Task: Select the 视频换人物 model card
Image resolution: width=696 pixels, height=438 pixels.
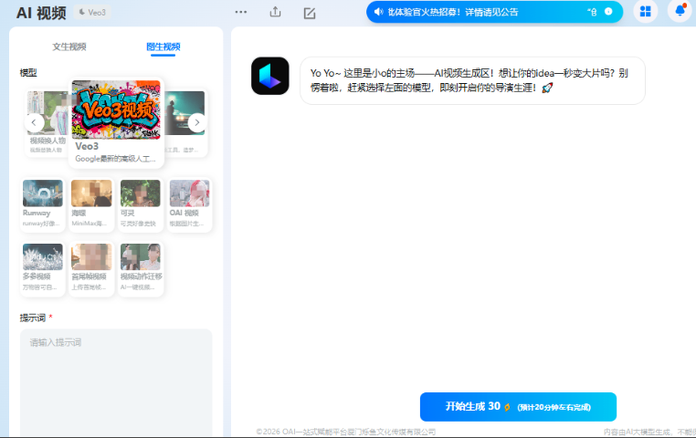Action: click(47, 123)
